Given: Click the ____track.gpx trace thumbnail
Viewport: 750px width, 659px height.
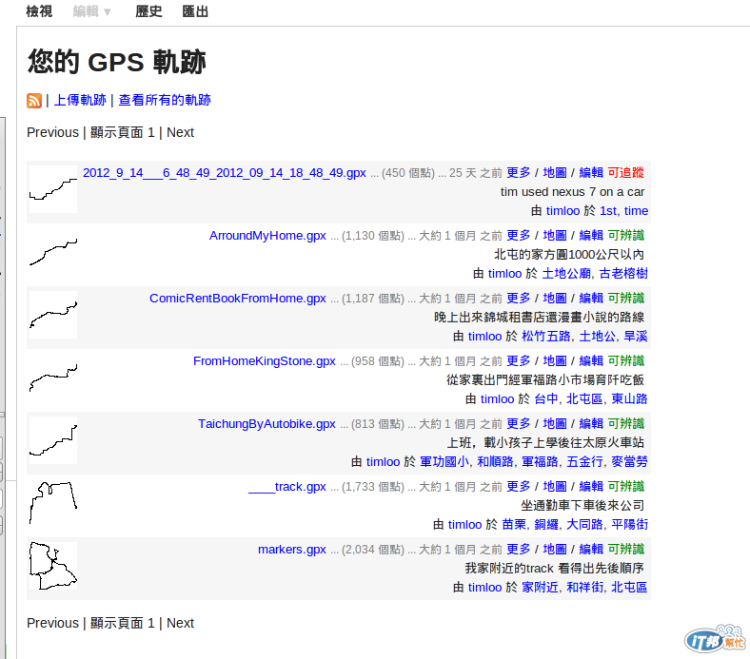Looking at the screenshot, I should point(53,503).
